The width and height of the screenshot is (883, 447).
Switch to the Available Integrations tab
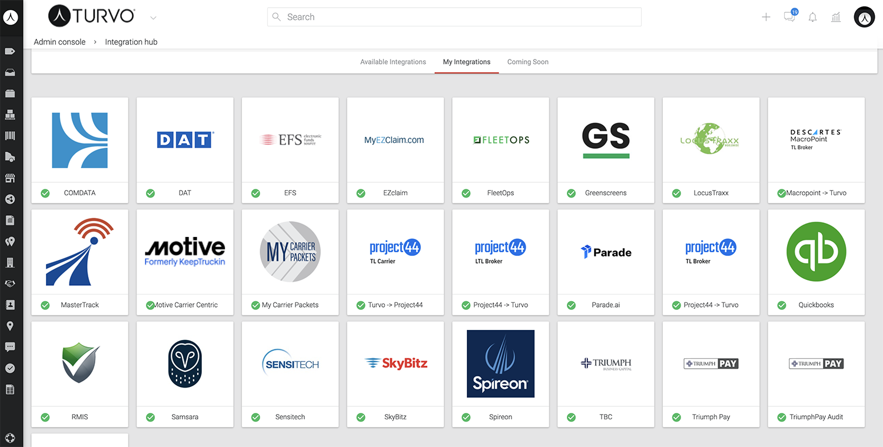(393, 62)
